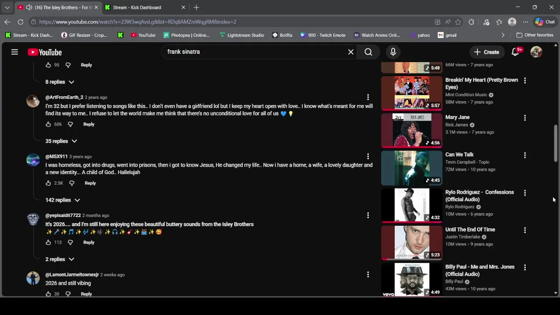This screenshot has height=315, width=560.
Task: Open the Photopea bookmark
Action: 186,35
